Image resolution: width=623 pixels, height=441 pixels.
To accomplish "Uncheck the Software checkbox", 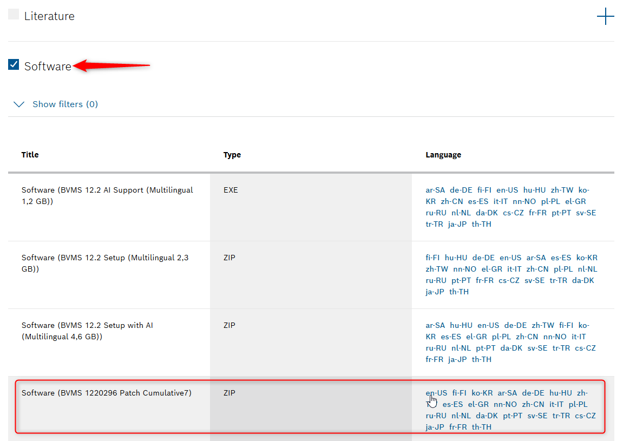I will pyautogui.click(x=14, y=64).
